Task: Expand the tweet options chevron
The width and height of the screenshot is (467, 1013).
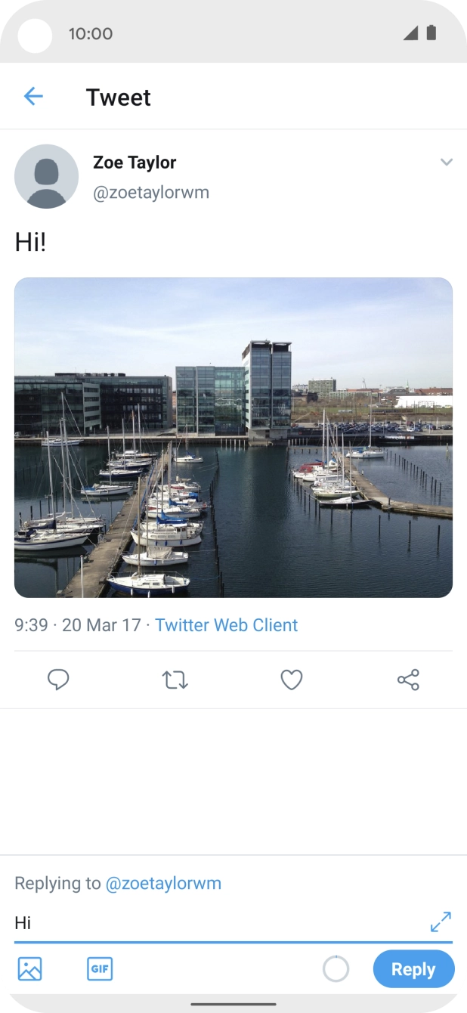Action: [x=447, y=162]
